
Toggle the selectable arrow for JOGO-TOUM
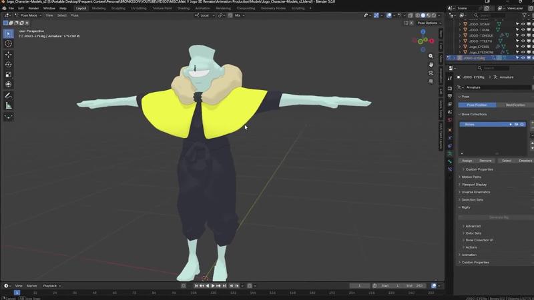pyautogui.click(x=517, y=30)
